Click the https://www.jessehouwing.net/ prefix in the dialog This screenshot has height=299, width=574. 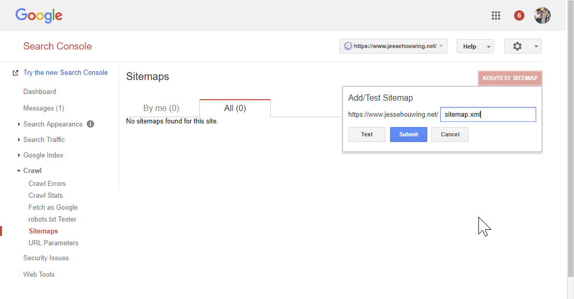coord(393,115)
